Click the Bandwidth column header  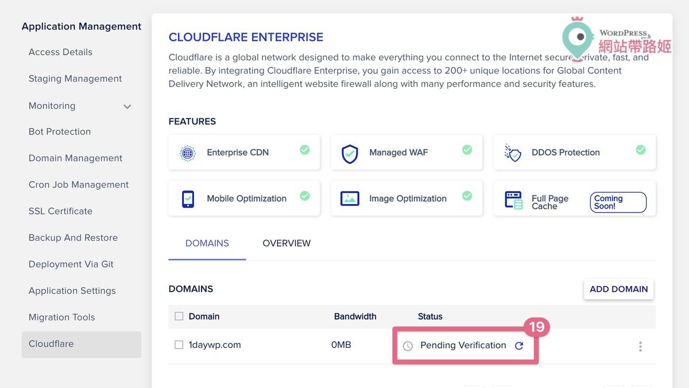tap(355, 316)
